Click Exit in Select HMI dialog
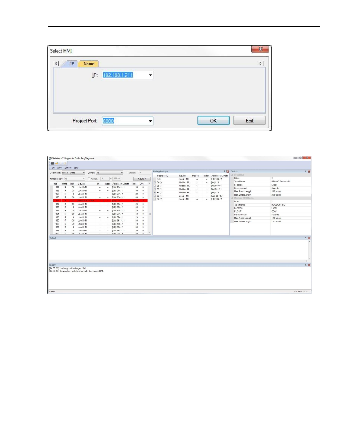 pyautogui.click(x=250, y=121)
